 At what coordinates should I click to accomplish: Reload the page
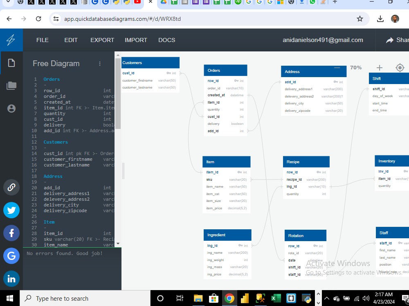pos(38,19)
